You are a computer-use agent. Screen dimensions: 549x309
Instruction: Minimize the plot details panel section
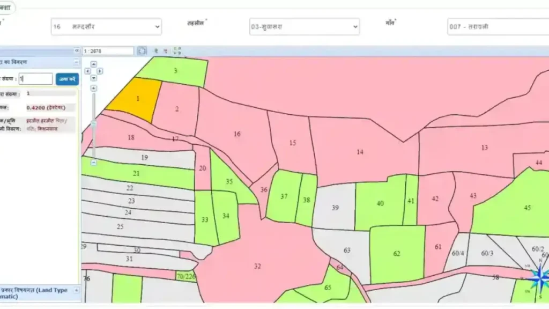coord(76,62)
